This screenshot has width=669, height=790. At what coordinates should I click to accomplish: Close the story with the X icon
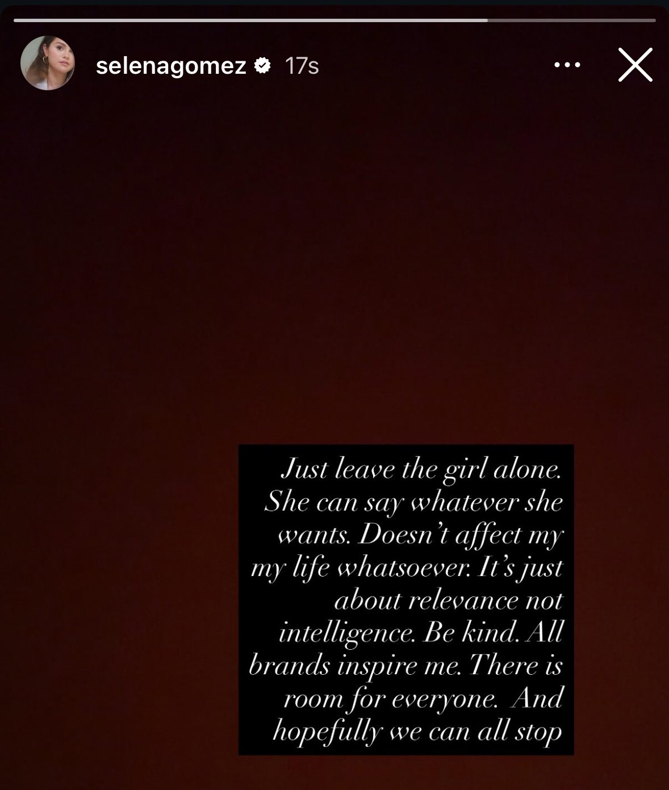tap(635, 65)
